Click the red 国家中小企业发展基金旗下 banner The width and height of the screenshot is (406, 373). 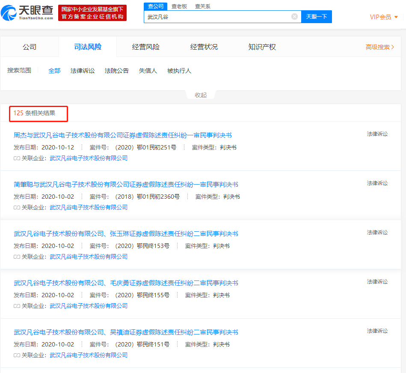tap(92, 13)
